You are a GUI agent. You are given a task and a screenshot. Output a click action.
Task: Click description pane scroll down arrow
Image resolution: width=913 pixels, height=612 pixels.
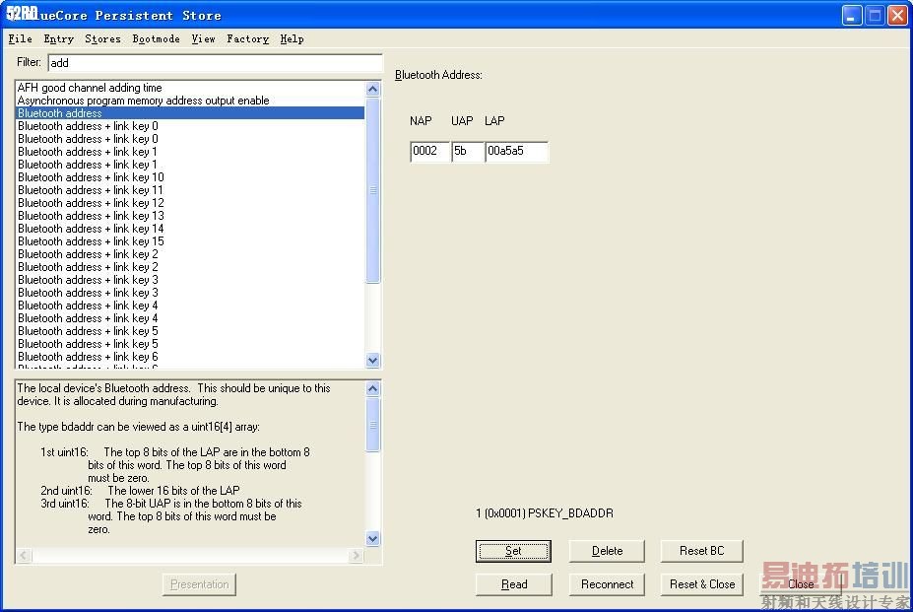373,538
